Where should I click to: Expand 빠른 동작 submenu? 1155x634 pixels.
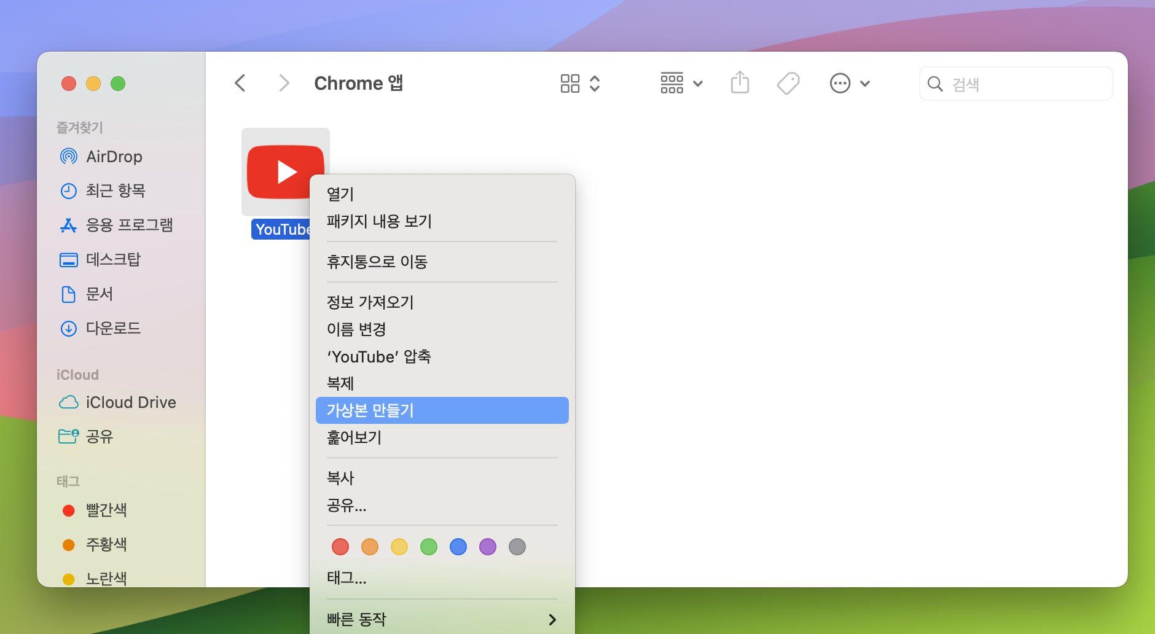tap(442, 619)
